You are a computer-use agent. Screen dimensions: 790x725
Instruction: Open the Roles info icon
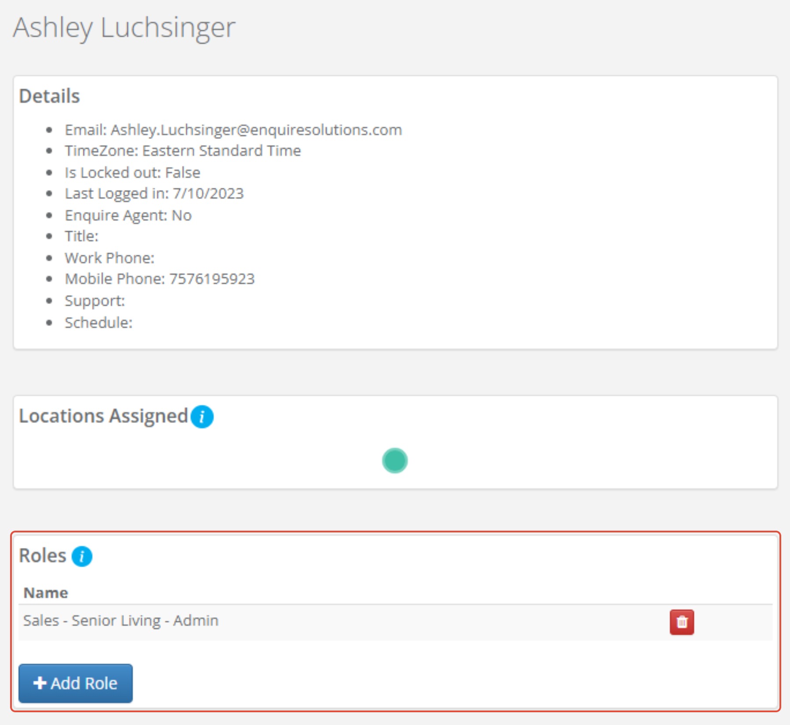[82, 556]
